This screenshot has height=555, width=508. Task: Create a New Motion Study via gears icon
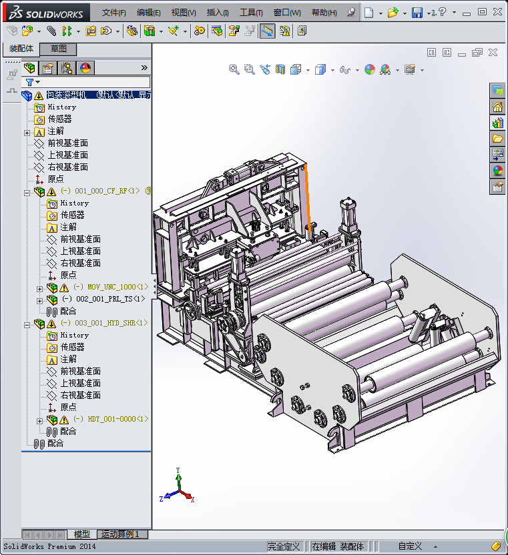[x=199, y=31]
